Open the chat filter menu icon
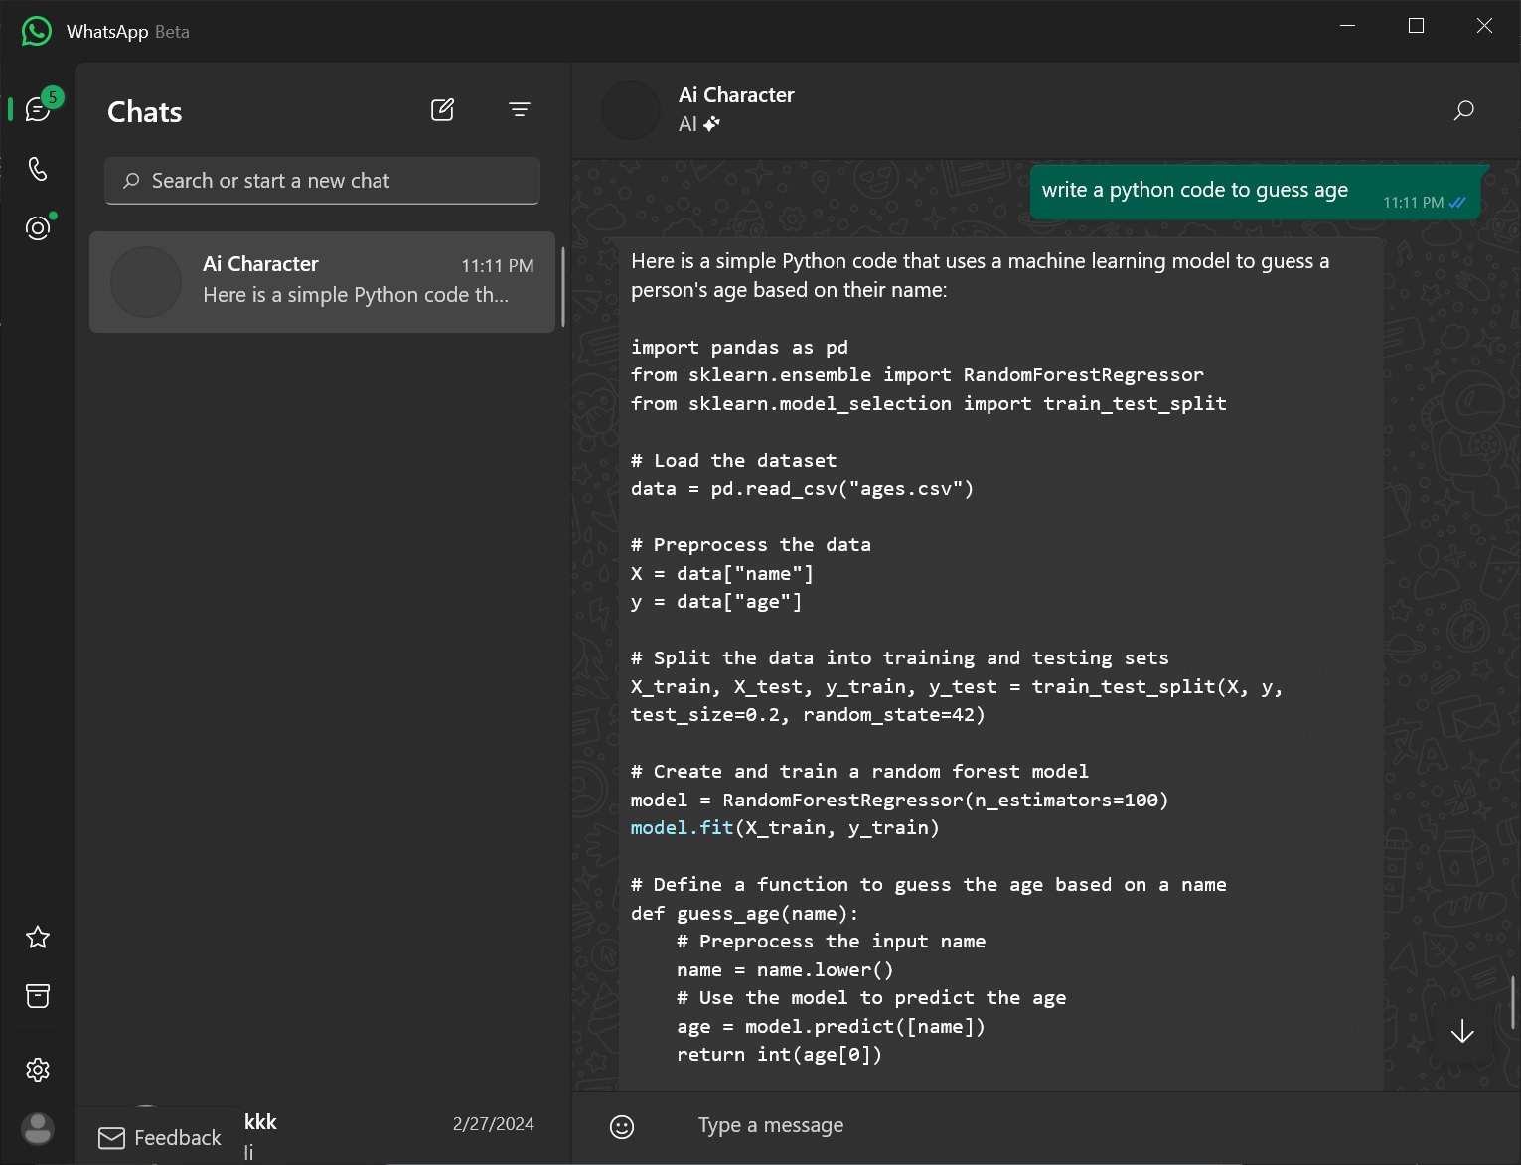The width and height of the screenshot is (1521, 1165). pos(519,110)
